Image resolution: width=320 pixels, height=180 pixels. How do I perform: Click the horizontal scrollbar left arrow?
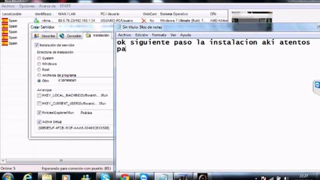pyautogui.click(x=3, y=160)
